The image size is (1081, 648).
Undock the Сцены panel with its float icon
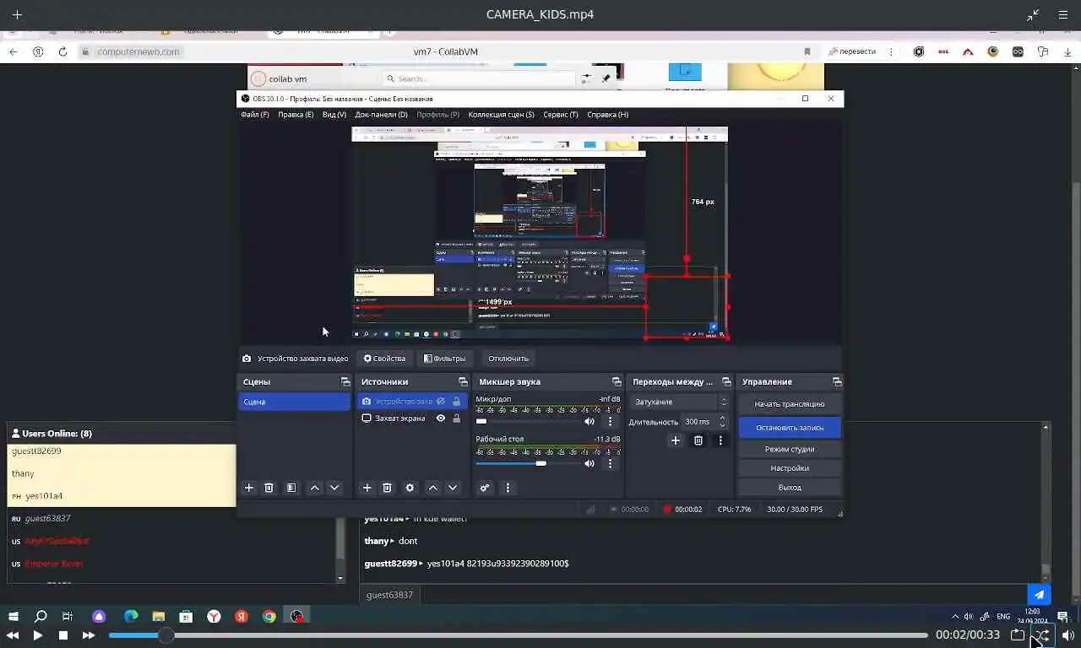point(345,382)
